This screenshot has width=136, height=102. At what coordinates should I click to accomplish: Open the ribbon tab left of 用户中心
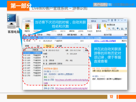click(x=94, y=21)
